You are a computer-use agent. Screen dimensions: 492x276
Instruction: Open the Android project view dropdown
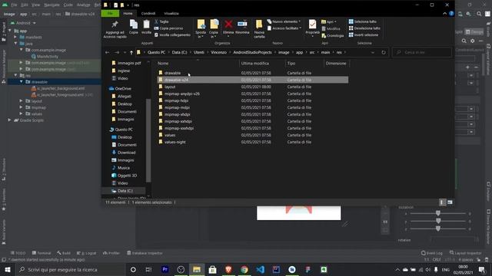point(24,23)
